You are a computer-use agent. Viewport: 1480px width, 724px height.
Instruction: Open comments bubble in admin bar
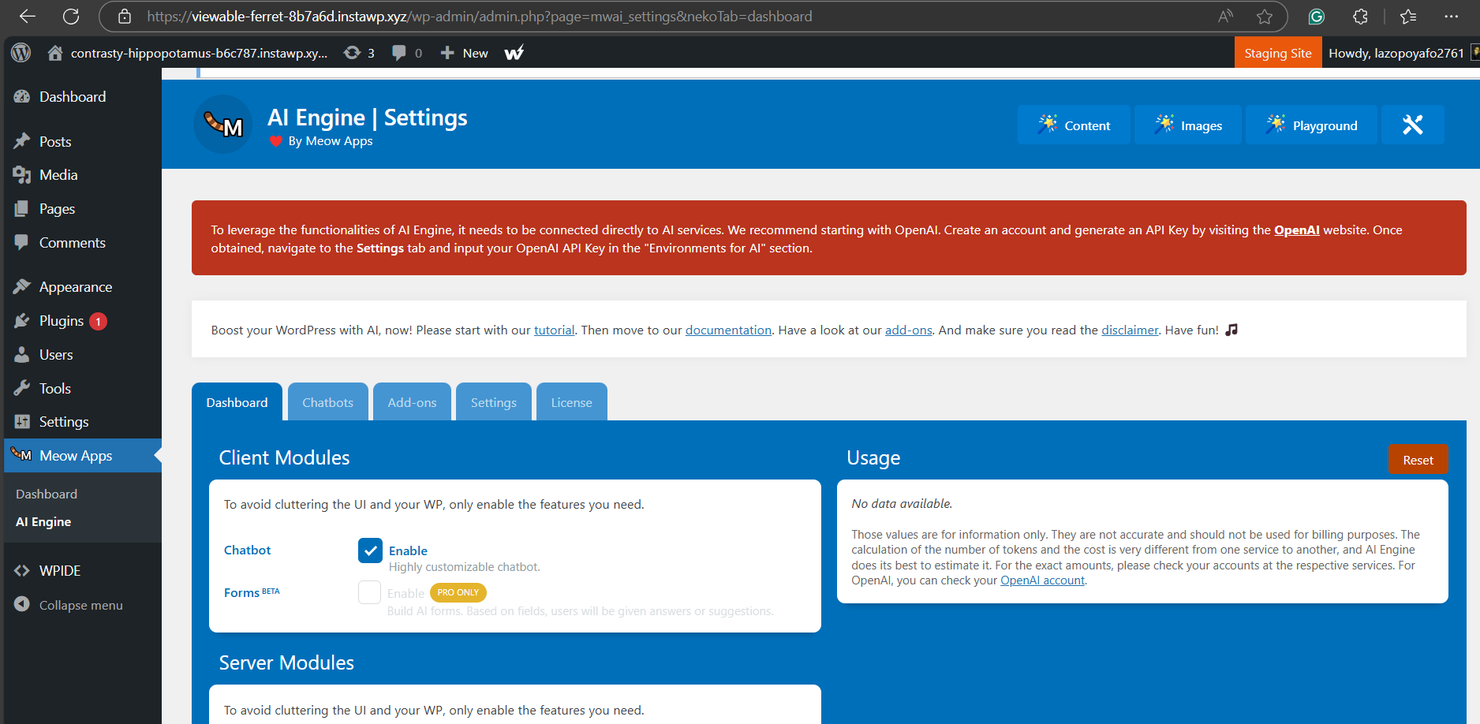[x=407, y=53]
